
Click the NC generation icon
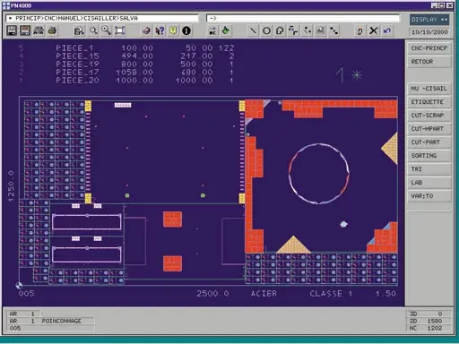212,30
